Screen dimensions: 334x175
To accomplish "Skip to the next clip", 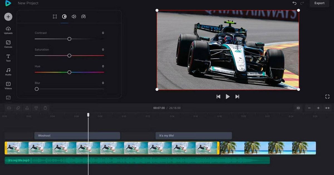I will click(237, 96).
